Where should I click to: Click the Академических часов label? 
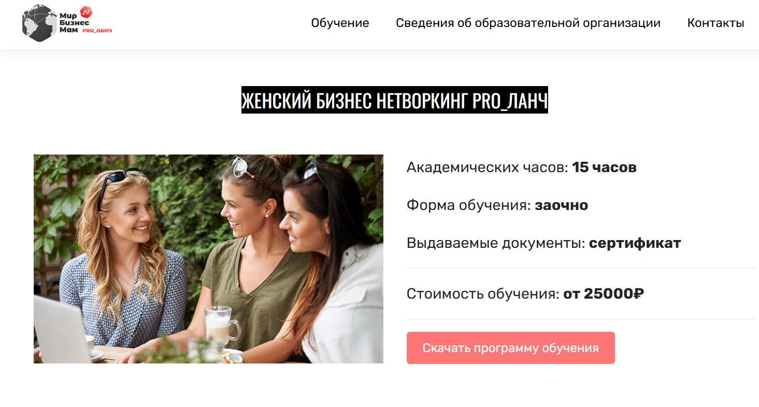tap(488, 167)
